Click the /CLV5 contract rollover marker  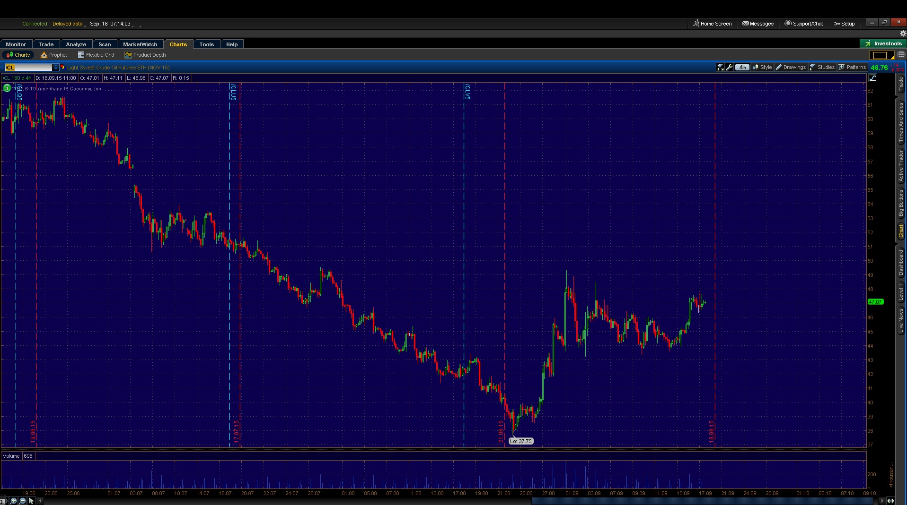coord(467,91)
